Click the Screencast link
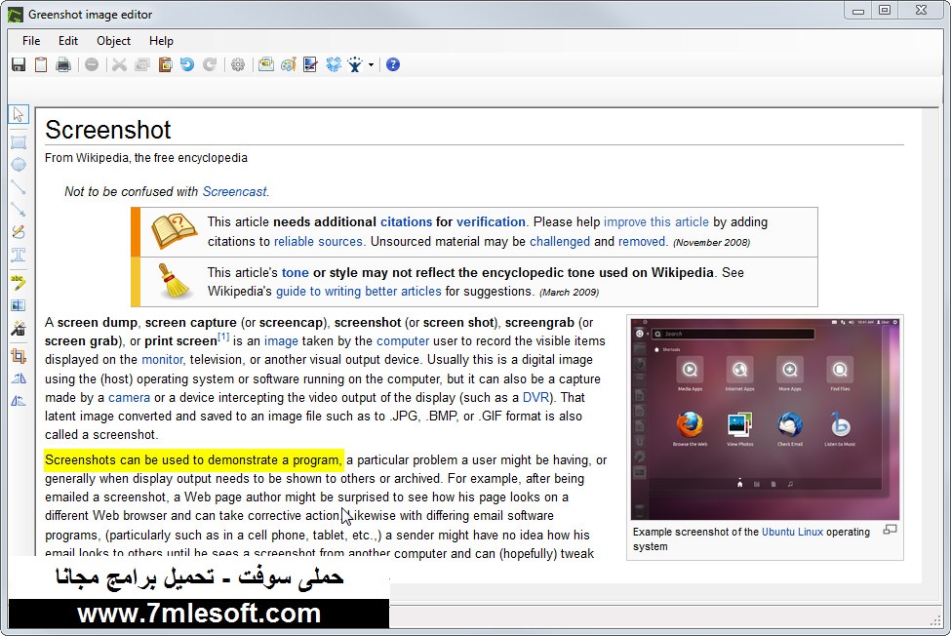Screen dimensions: 951x636 tap(234, 191)
